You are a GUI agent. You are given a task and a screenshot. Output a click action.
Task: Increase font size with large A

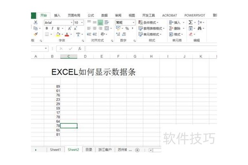pyautogui.click(x=69, y=28)
